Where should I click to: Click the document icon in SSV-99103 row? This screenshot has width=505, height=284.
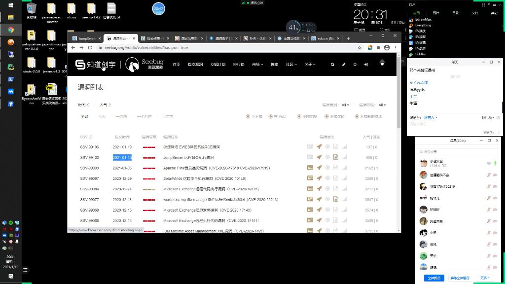click(x=335, y=157)
